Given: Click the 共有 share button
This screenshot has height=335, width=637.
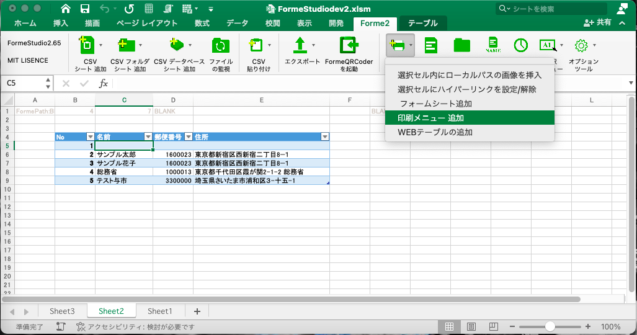Looking at the screenshot, I should 598,22.
